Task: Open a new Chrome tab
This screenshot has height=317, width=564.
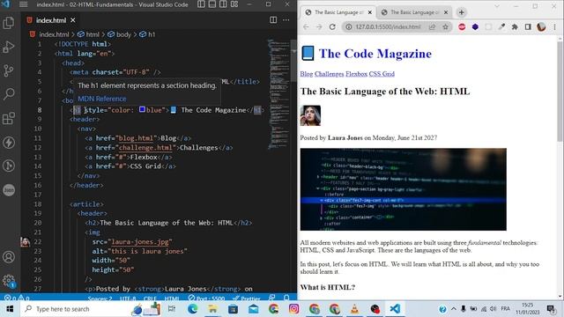Action: (462, 12)
